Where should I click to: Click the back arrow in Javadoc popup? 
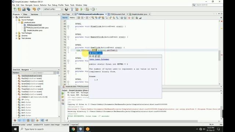pos(90,56)
